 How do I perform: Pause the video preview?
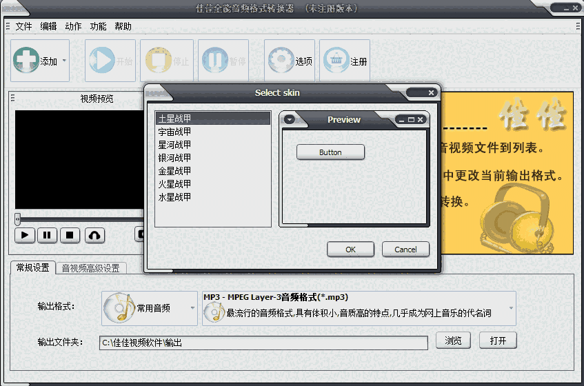point(47,235)
